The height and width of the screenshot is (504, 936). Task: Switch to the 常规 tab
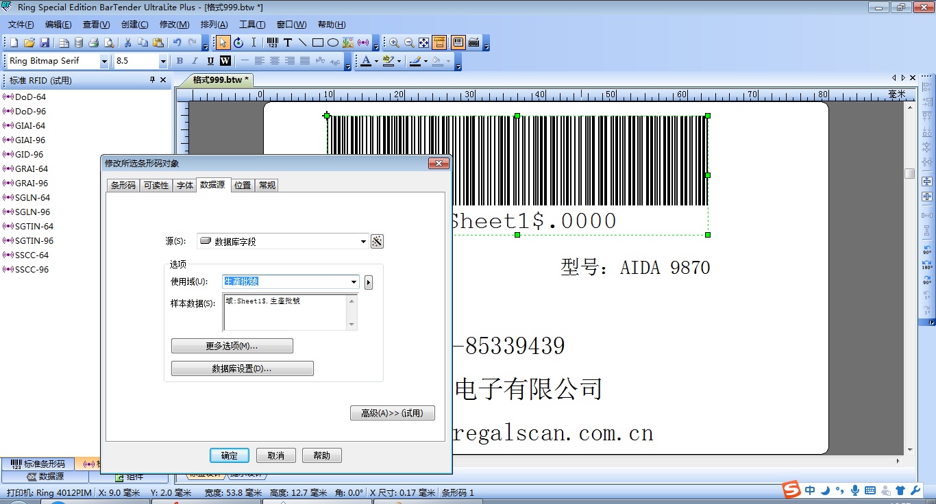pos(267,186)
